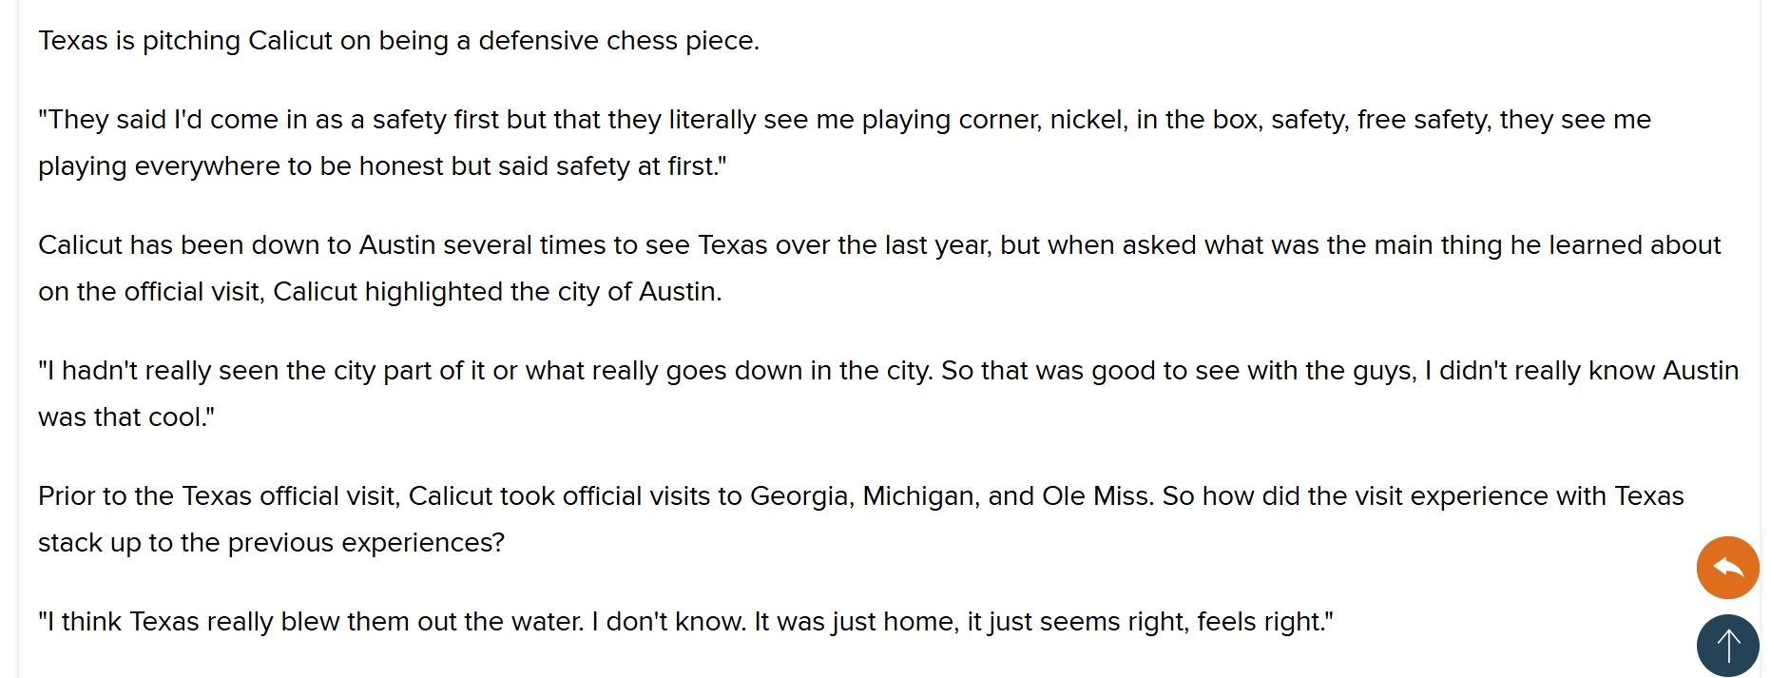Click the phrase "stack up to the previous experiences?"
Image resolution: width=1771 pixels, height=678 pixels.
[x=272, y=543]
